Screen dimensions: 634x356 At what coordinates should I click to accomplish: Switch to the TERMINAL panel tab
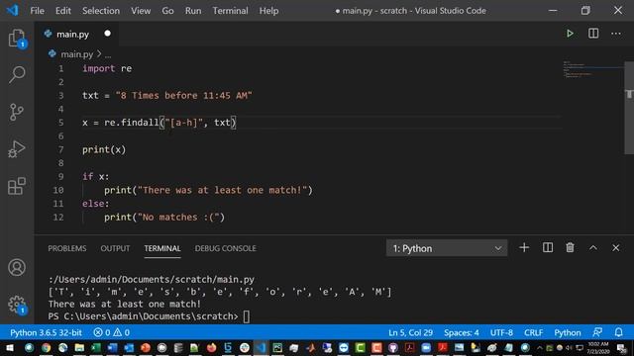click(162, 248)
